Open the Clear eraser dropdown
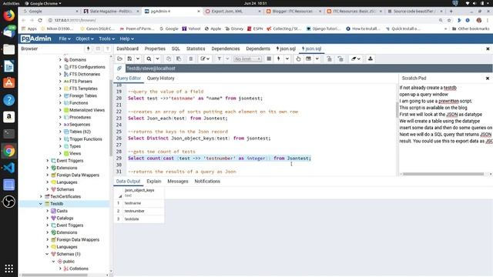 point(356,58)
